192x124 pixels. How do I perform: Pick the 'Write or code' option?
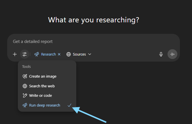47,95
